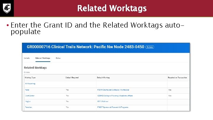The width and height of the screenshot is (213, 120).
Task: Click the GR00000716 Clinical Trails Network title
Action: click(85, 47)
